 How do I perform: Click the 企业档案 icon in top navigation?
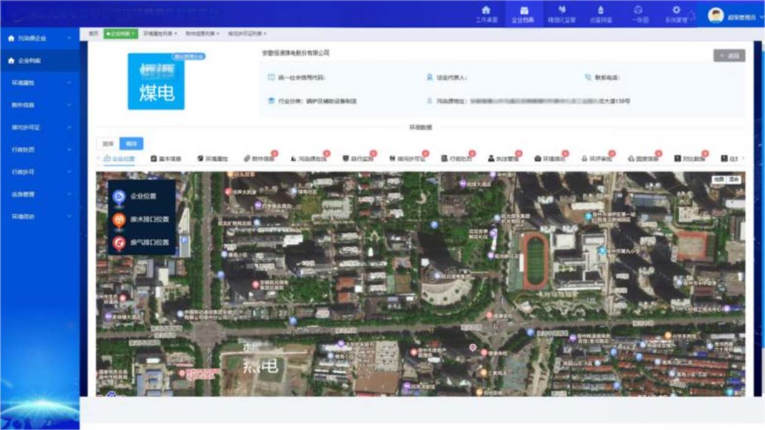(523, 11)
